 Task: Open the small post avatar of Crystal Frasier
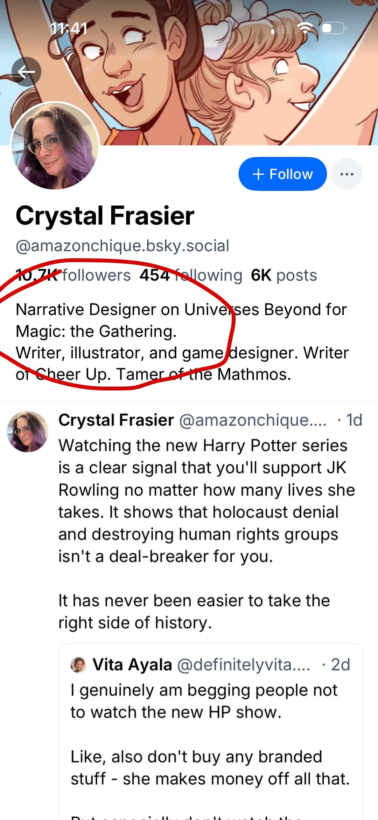(28, 432)
